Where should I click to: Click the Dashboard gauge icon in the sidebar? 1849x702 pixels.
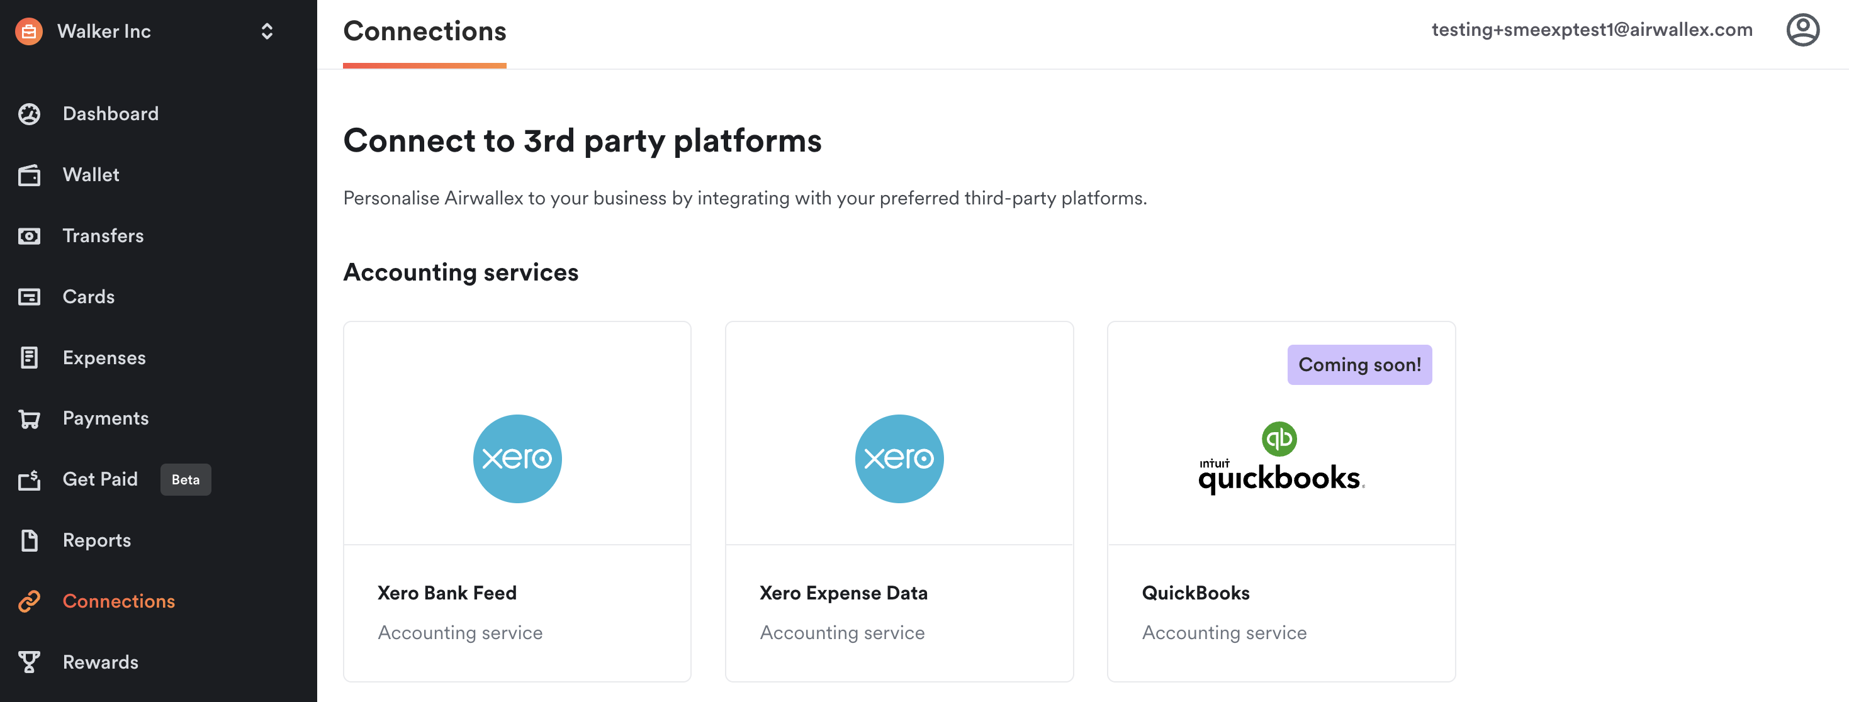click(x=30, y=114)
